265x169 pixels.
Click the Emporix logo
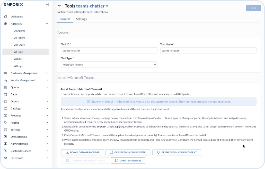pyautogui.click(x=13, y=5)
